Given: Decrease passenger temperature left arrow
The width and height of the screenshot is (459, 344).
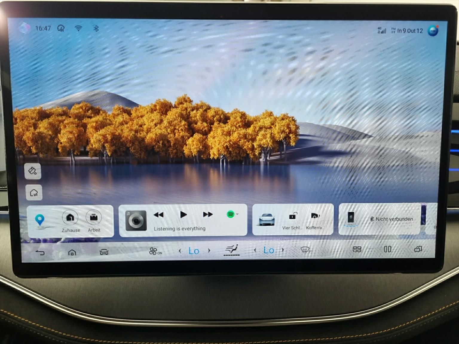Looking at the screenshot, I should 255,250.
